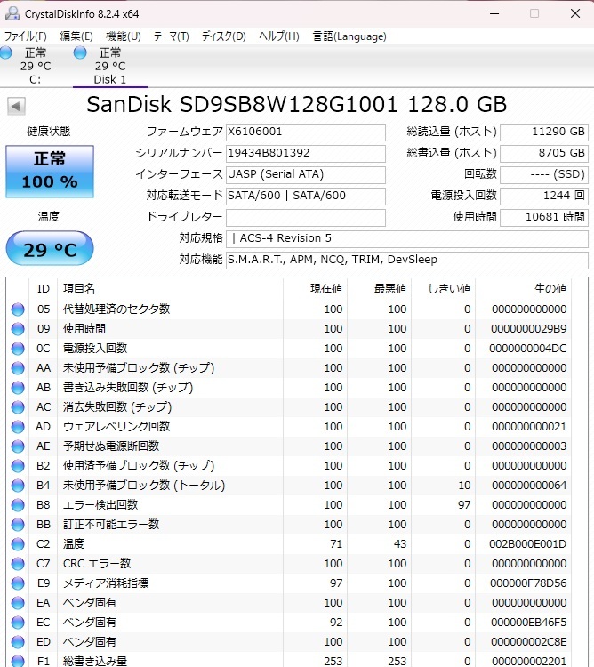
Task: Open the ファイル(F) menu
Action: pyautogui.click(x=25, y=36)
